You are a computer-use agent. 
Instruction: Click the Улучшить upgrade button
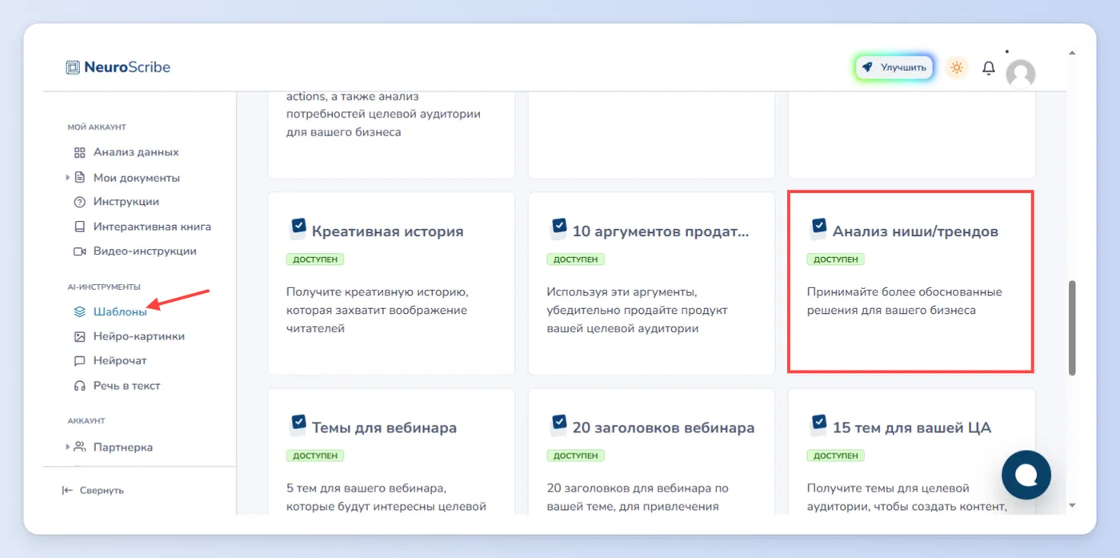894,67
